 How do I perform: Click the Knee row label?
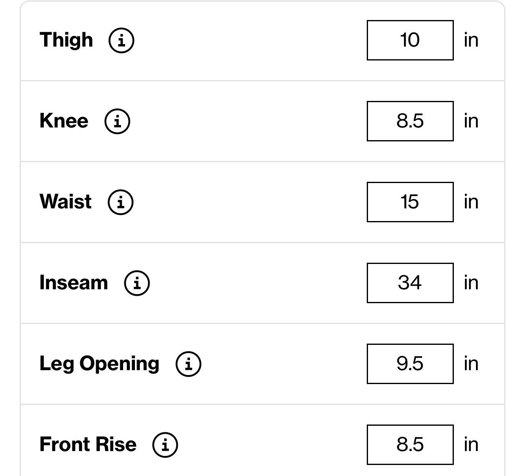pos(64,121)
